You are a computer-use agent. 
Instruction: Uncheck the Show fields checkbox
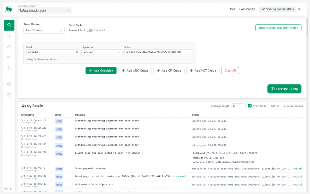coord(250,106)
